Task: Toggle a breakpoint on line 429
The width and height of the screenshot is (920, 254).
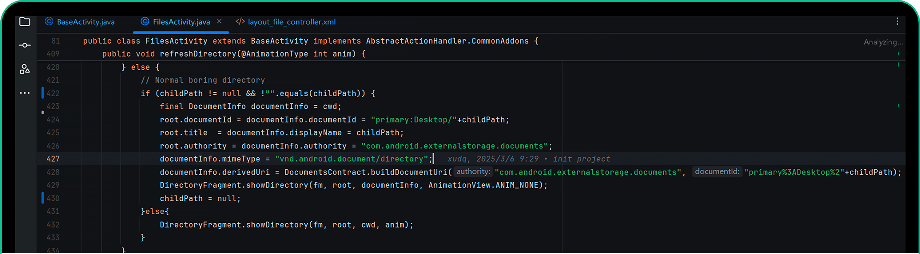Action: [x=53, y=185]
